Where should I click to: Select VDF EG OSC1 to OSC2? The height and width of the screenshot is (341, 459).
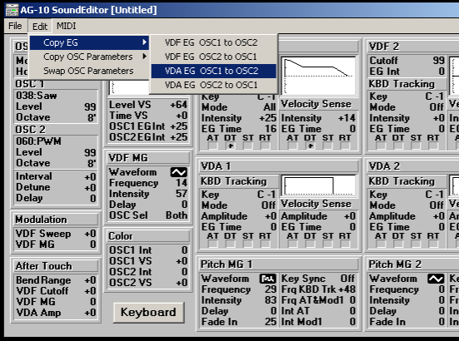pos(213,42)
